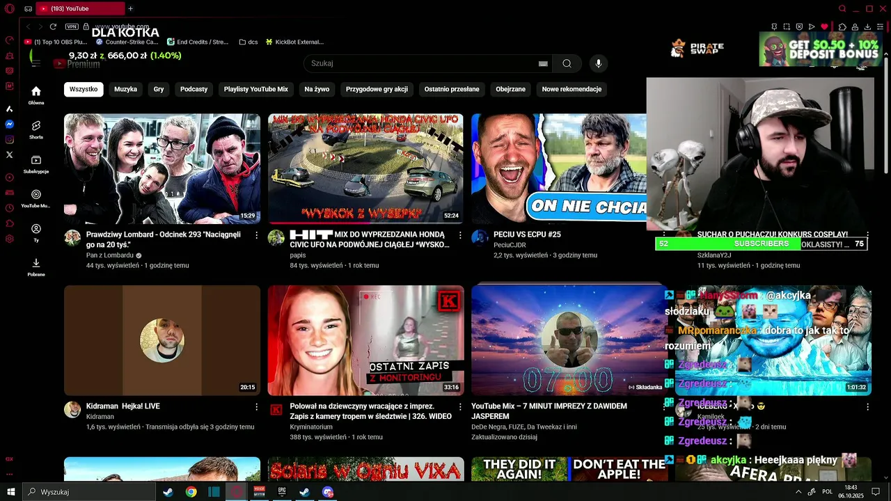Select the Podcasty filter chip
The height and width of the screenshot is (501, 891).
point(194,89)
